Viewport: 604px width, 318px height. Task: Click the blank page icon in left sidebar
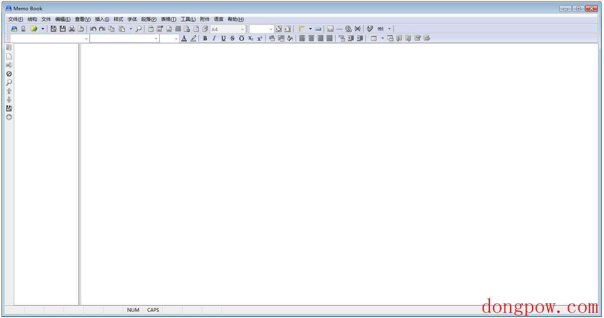point(9,56)
